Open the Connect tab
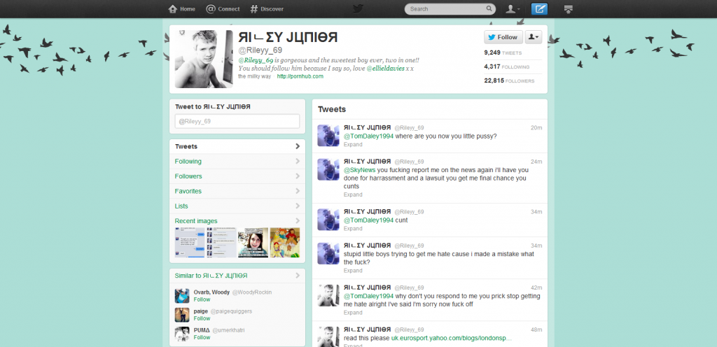Screen dimensions: 717x347 tap(223, 8)
